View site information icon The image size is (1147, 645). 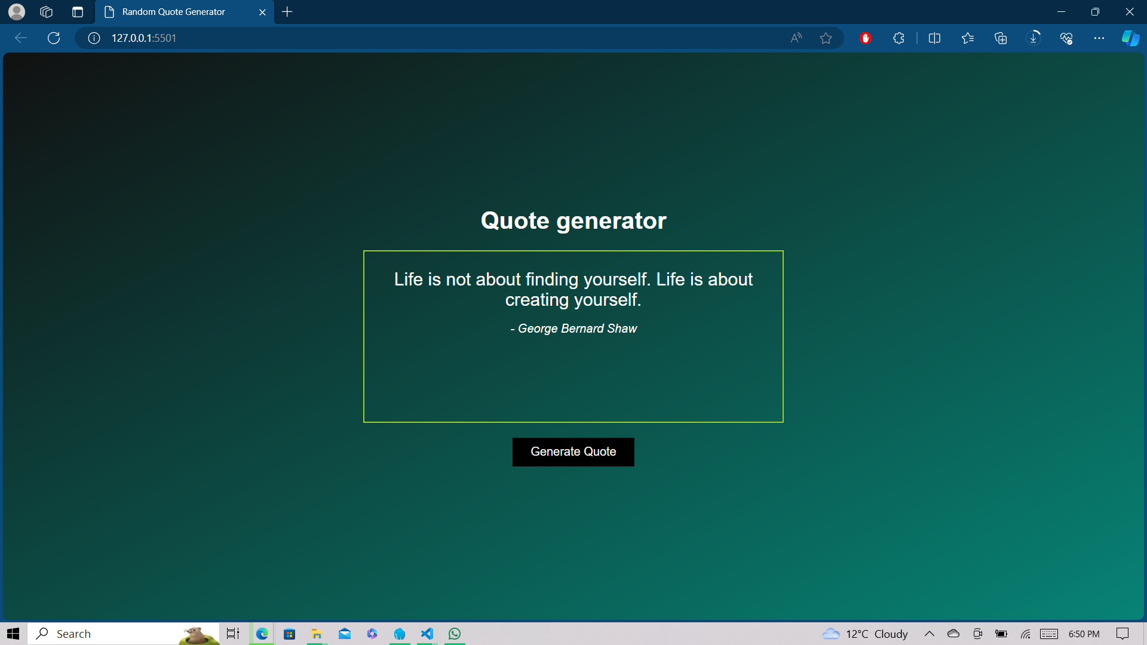coord(94,38)
